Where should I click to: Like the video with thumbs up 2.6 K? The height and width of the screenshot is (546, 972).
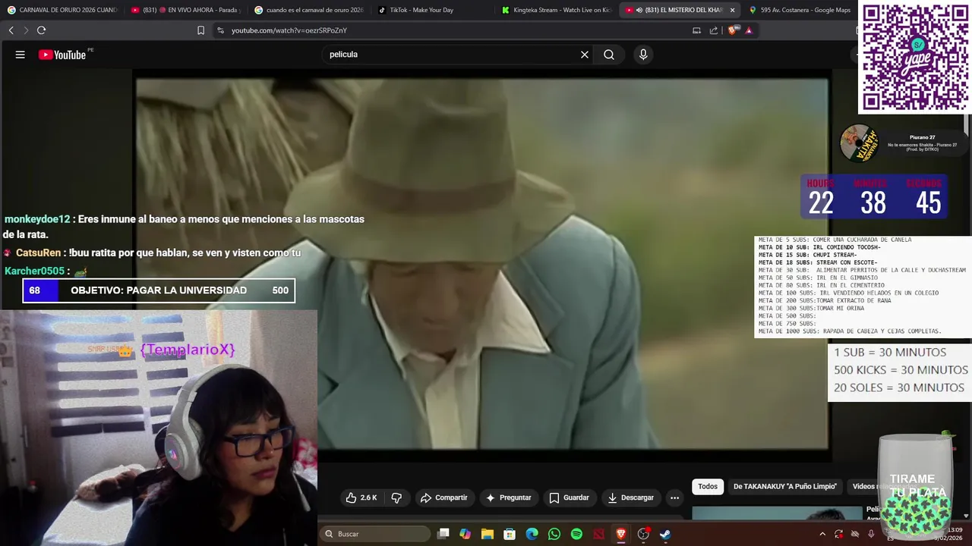tap(361, 497)
